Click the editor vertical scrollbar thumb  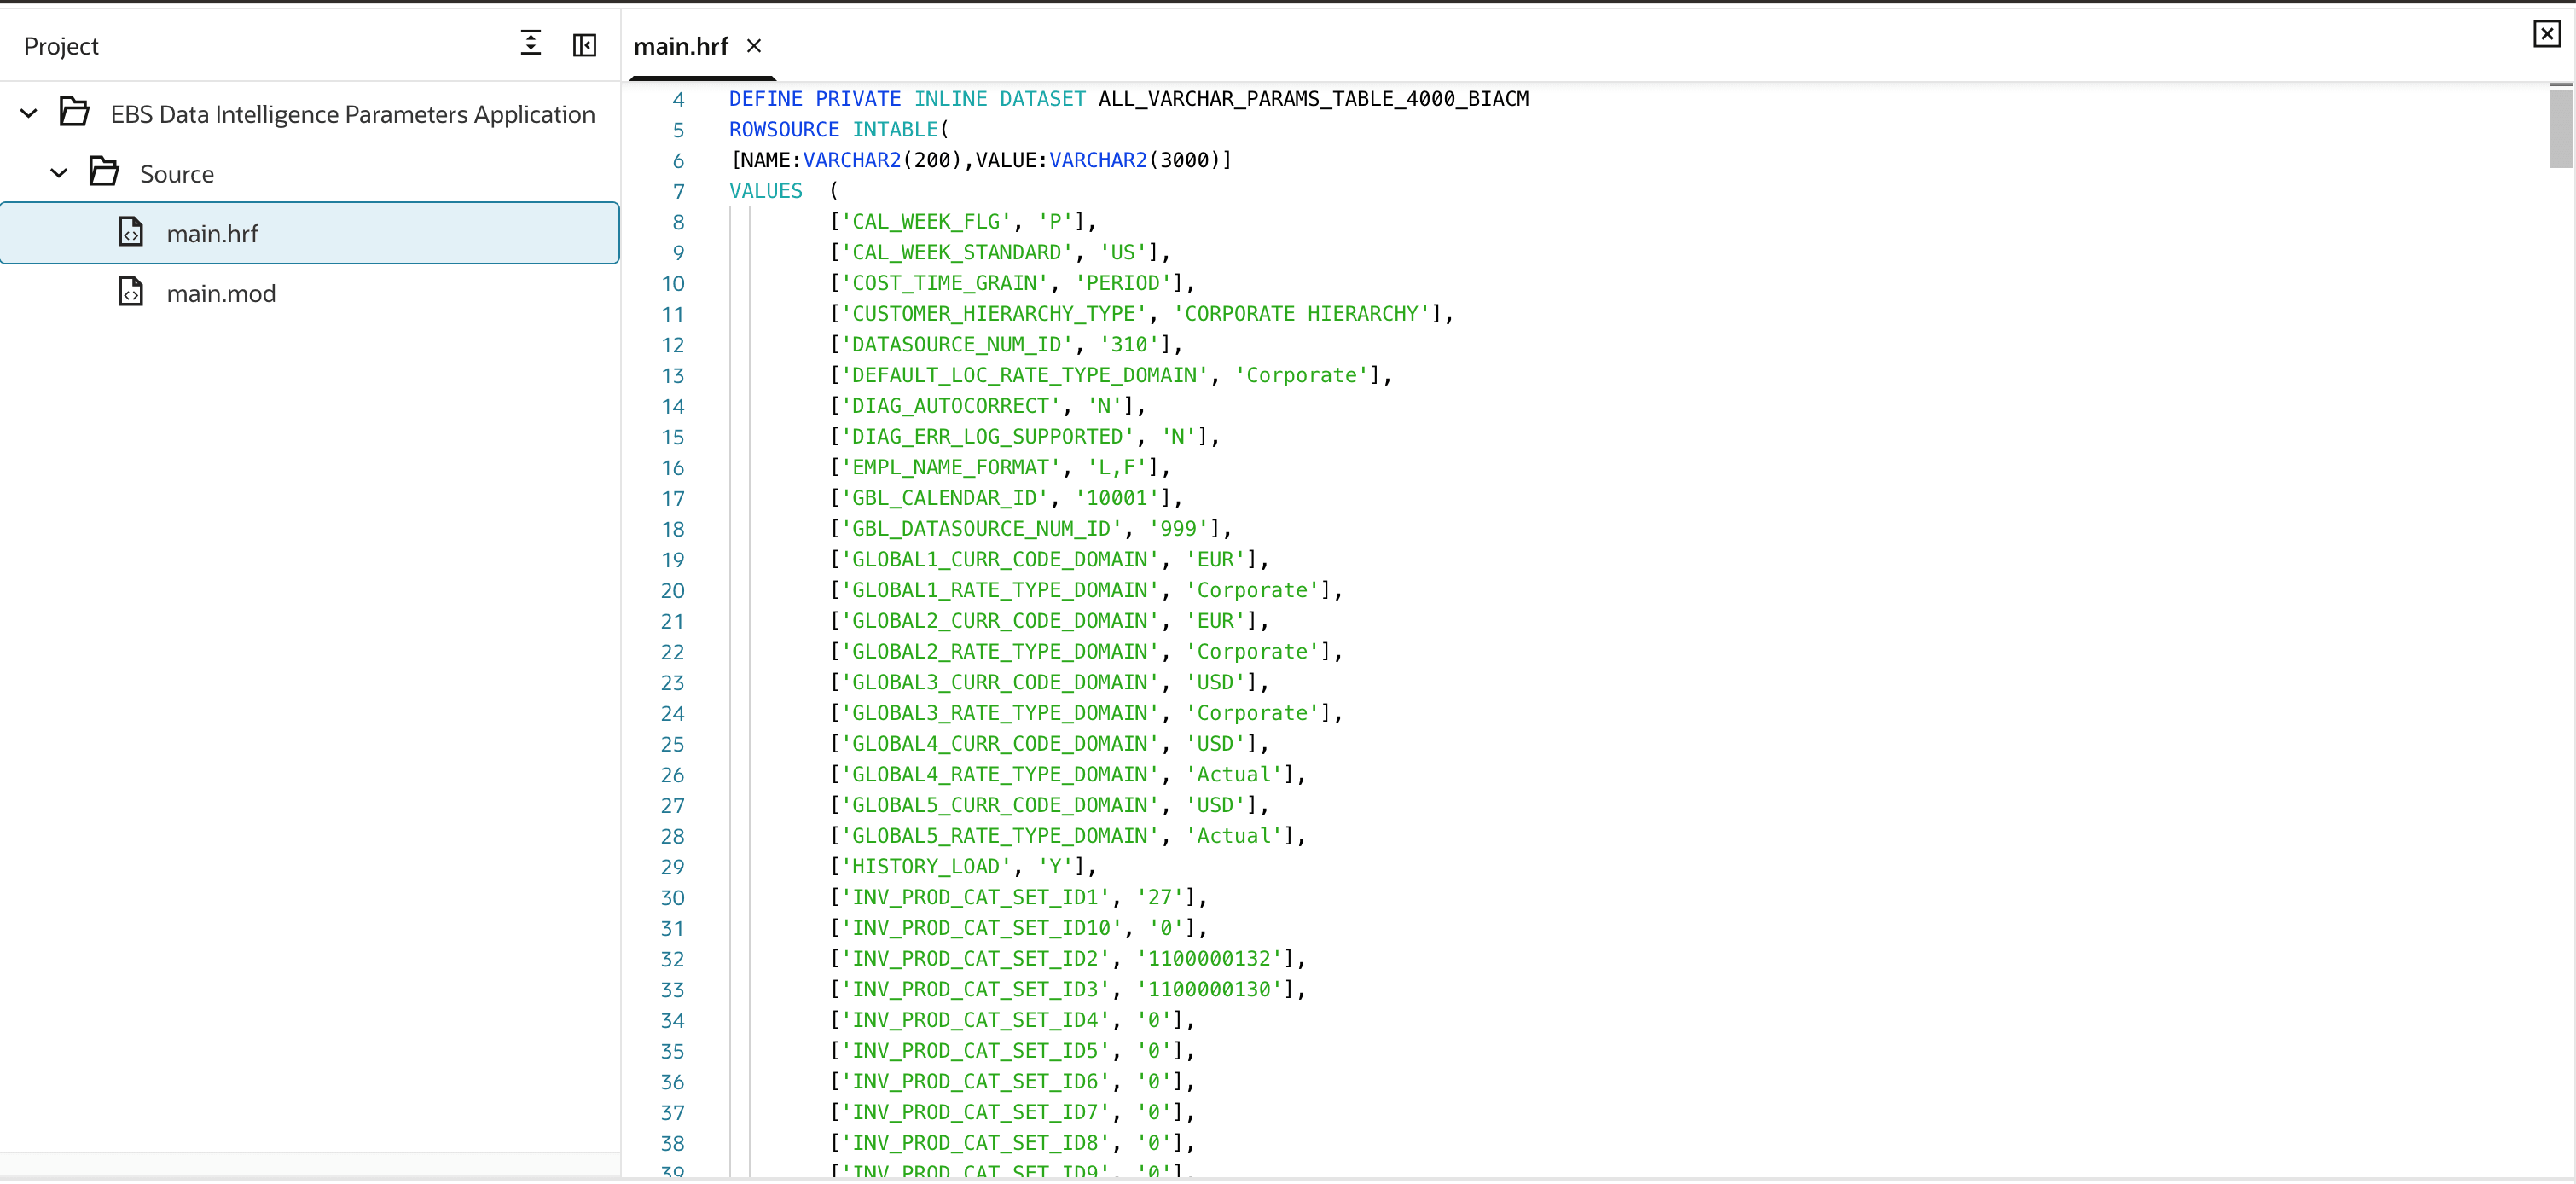pos(2560,128)
